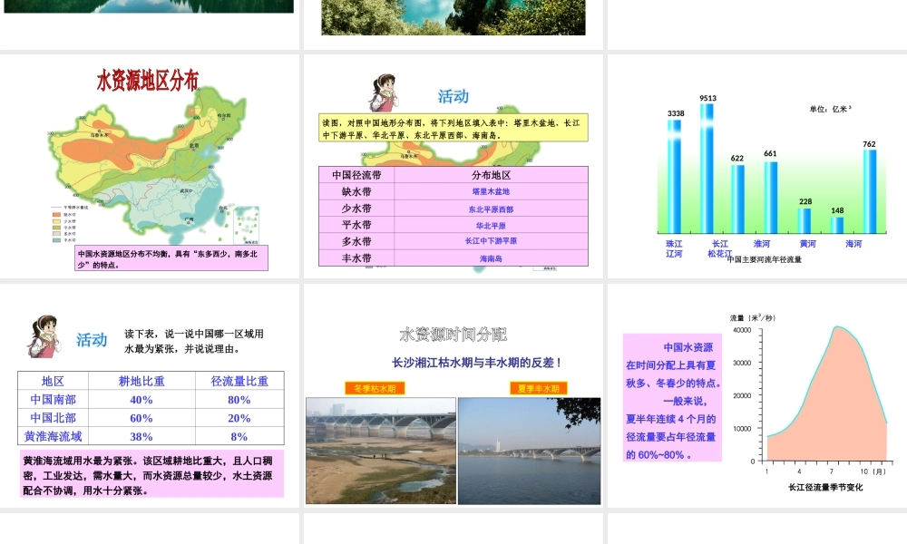The image size is (907, 544).
Task: Click the 80% cell for 中国南部
Action: [239, 400]
